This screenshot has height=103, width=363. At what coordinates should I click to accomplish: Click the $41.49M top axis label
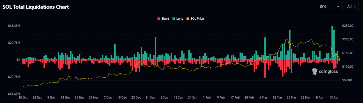tap(14, 26)
